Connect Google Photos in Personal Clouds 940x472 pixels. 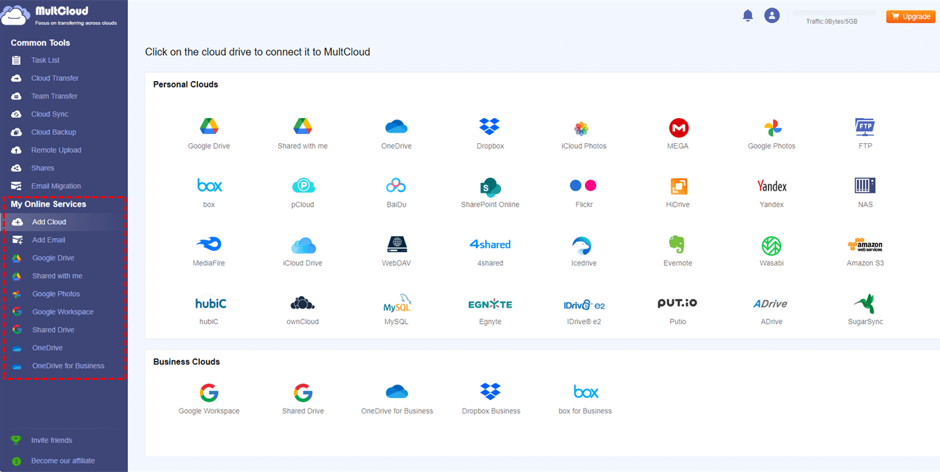coord(772,134)
